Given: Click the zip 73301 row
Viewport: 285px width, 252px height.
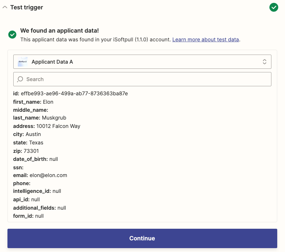Looking at the screenshot, I should 26,151.
